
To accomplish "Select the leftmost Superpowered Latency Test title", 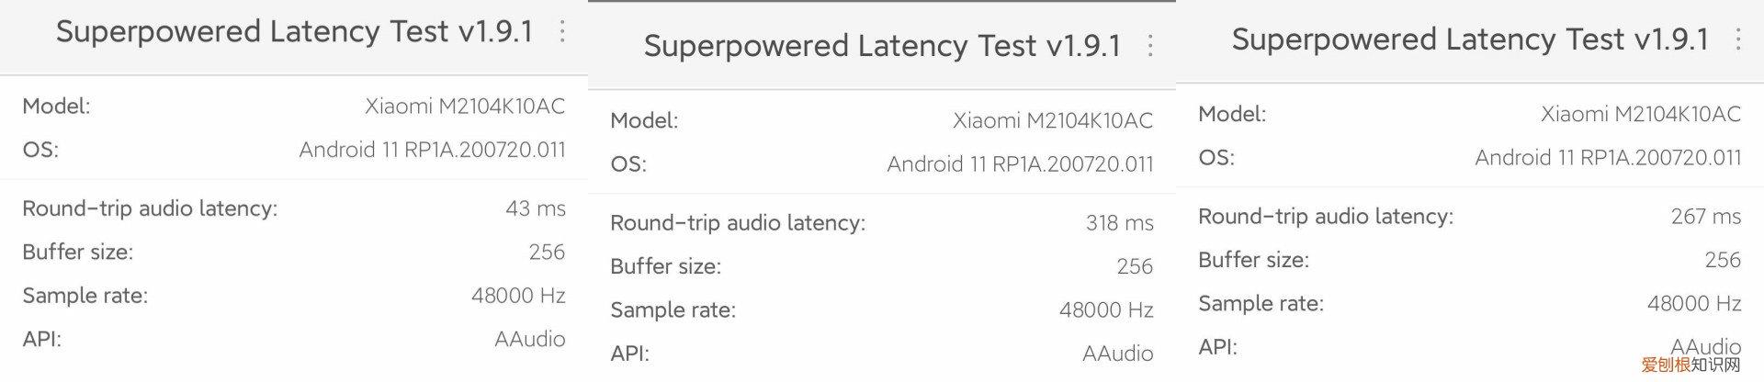I will (x=294, y=31).
